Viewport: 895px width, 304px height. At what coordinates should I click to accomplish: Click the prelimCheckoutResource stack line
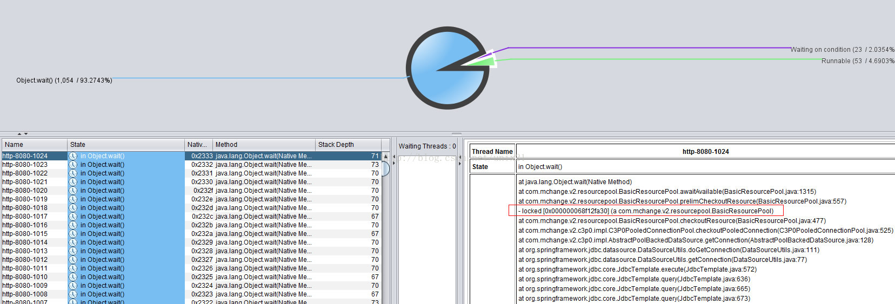(x=683, y=201)
